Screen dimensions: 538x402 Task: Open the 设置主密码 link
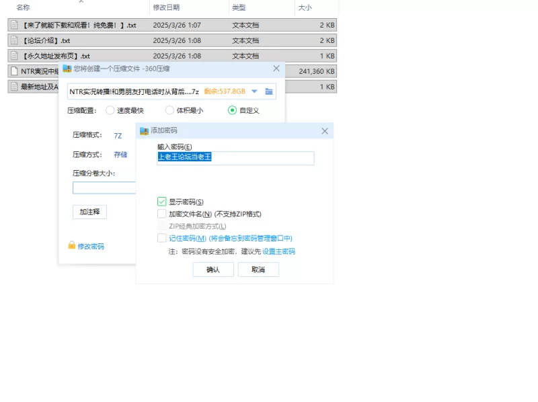pyautogui.click(x=278, y=251)
